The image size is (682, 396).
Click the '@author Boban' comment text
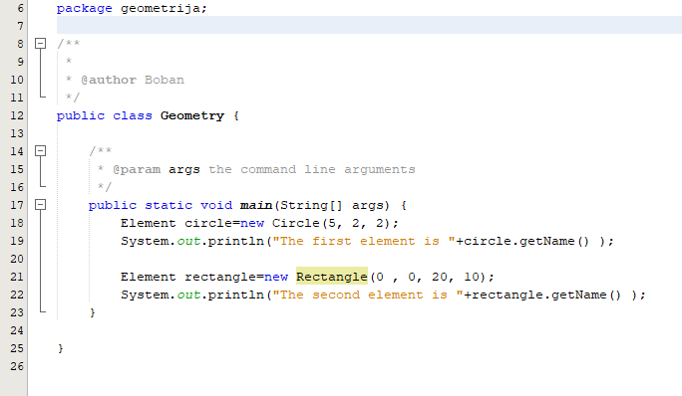click(133, 80)
